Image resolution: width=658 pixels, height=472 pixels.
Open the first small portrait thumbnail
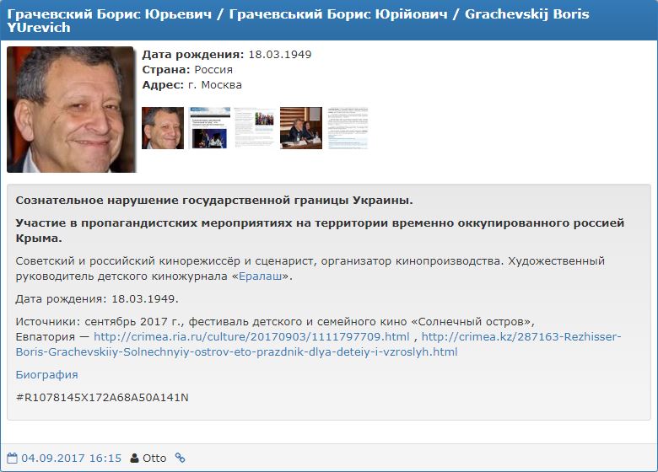pos(163,128)
